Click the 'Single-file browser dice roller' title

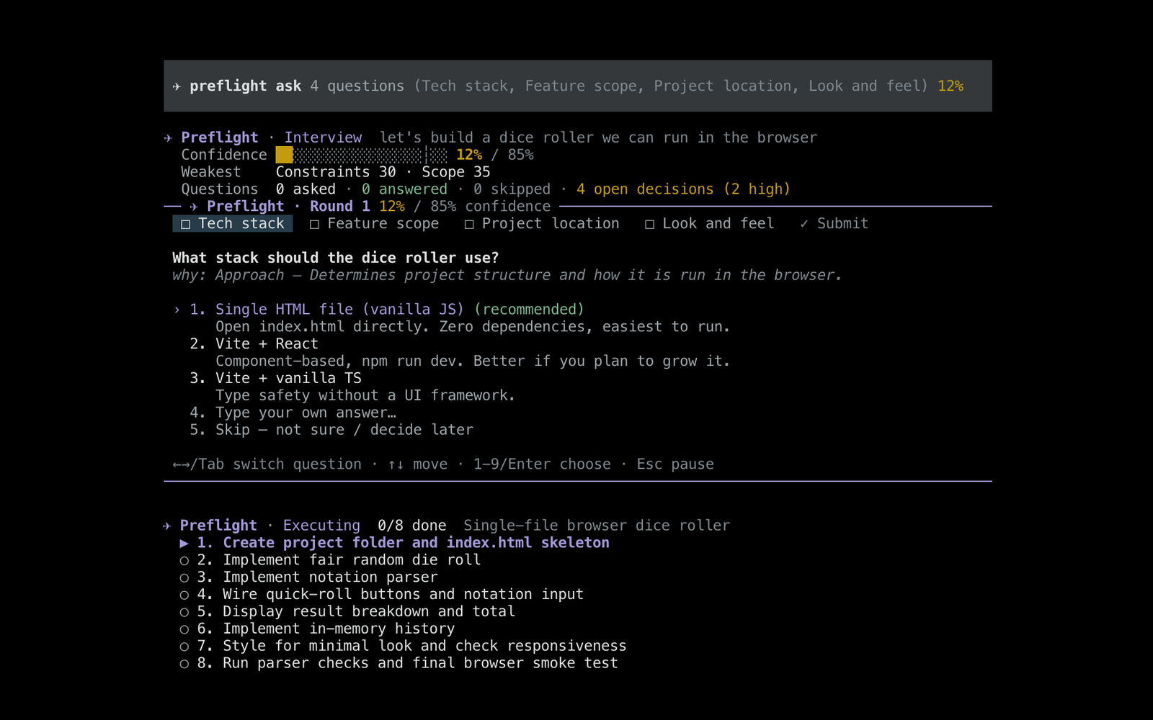pyautogui.click(x=597, y=526)
